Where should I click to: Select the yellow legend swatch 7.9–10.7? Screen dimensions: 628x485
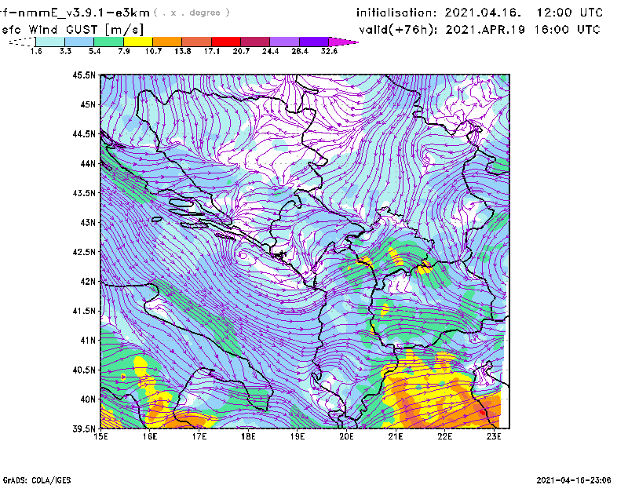tap(138, 42)
